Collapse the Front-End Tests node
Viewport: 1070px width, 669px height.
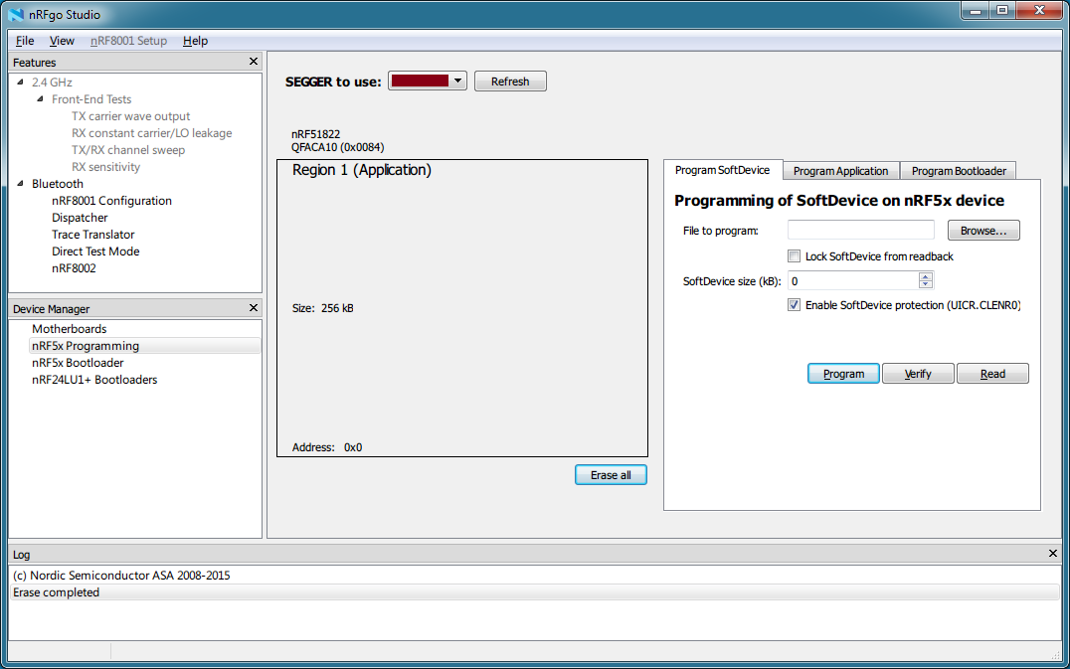tap(40, 98)
